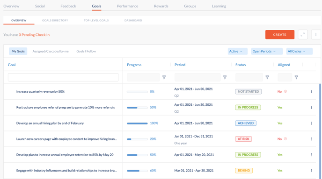Click the Status column filter funnel icon
Screen dimensions: 322x179
(x=267, y=77)
